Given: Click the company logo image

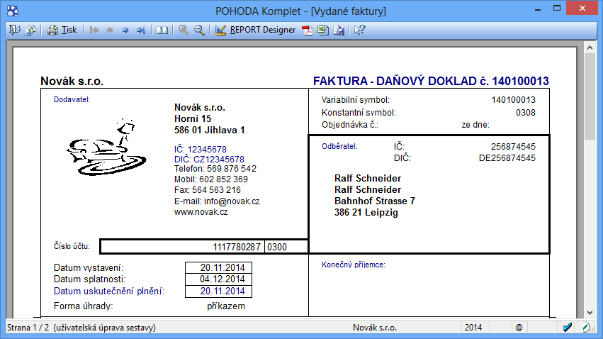Looking at the screenshot, I should [106, 148].
